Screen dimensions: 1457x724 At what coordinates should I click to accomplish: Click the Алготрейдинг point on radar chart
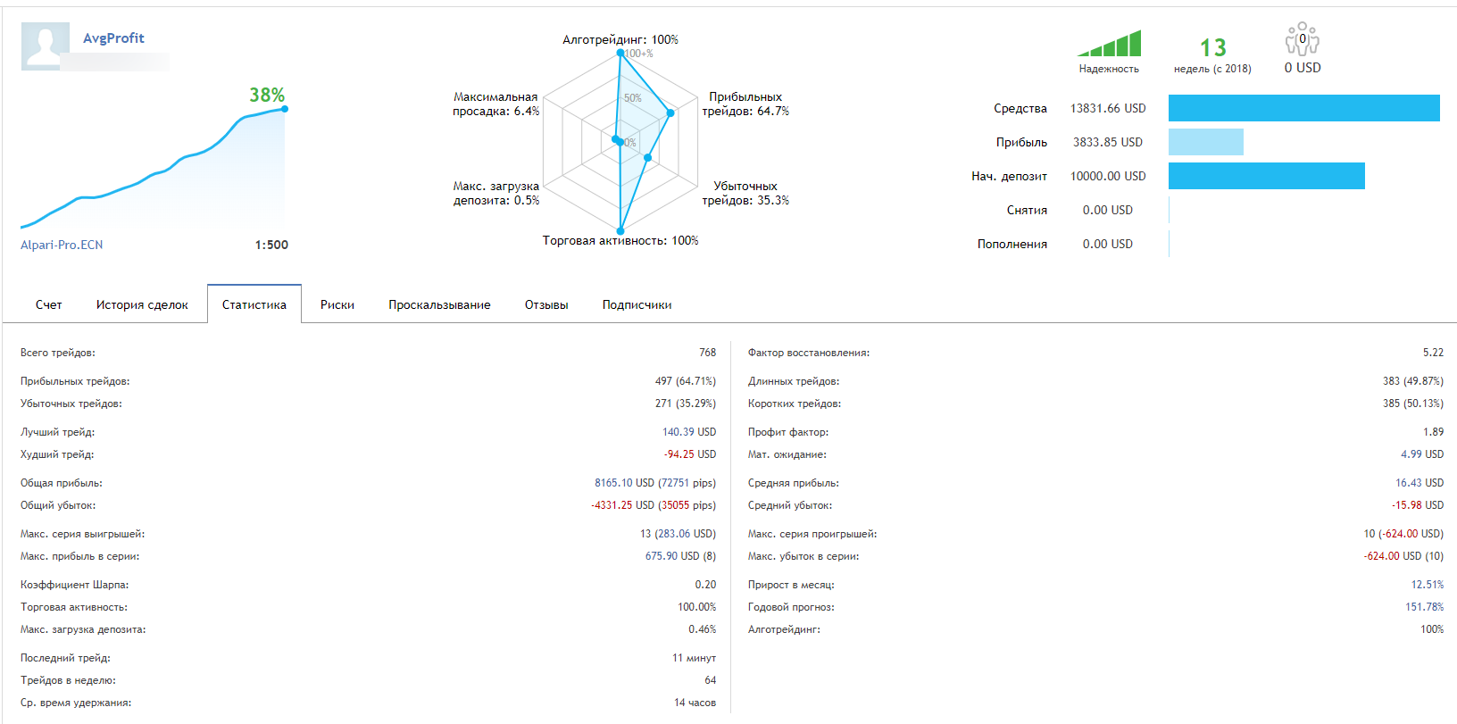pyautogui.click(x=620, y=53)
